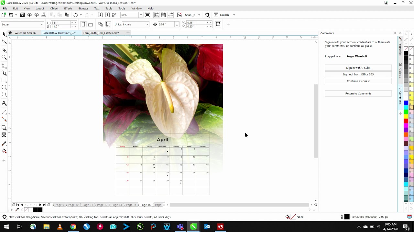The width and height of the screenshot is (414, 232).
Task: Set page orientation to Portrait
Action: 83,24
